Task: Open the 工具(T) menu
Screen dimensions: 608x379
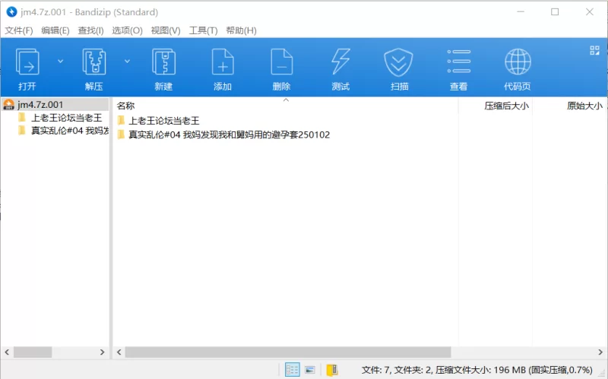Action: [x=203, y=30]
